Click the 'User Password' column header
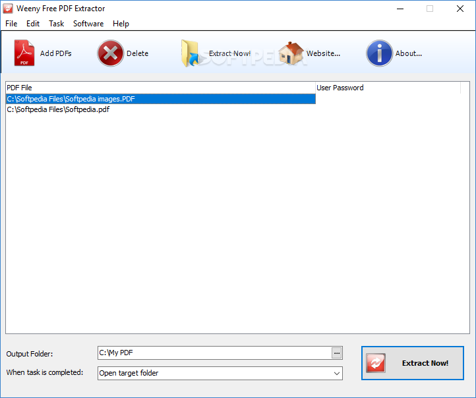The image size is (476, 398). tap(388, 88)
